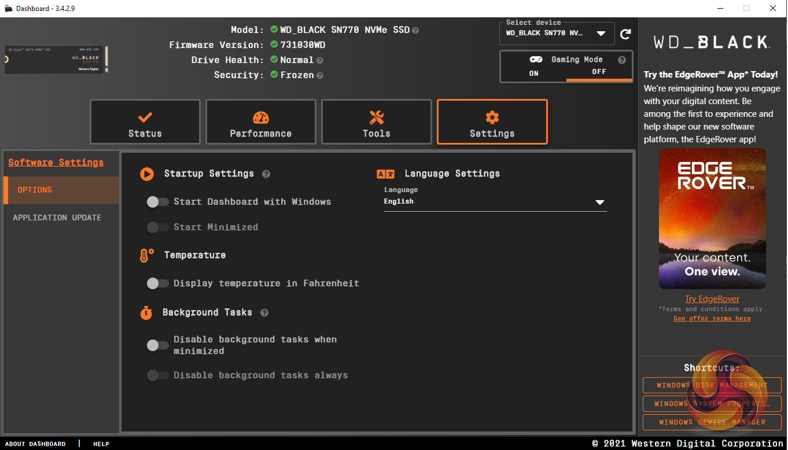Click the Security status Frozen text
The image size is (788, 450).
click(x=297, y=75)
